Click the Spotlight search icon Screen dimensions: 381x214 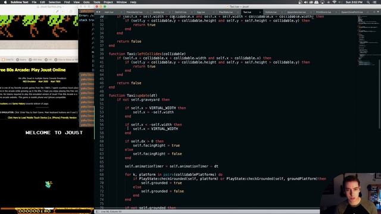click(x=368, y=2)
